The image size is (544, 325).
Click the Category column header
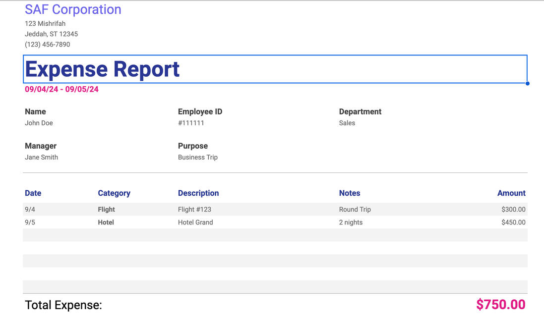[114, 193]
